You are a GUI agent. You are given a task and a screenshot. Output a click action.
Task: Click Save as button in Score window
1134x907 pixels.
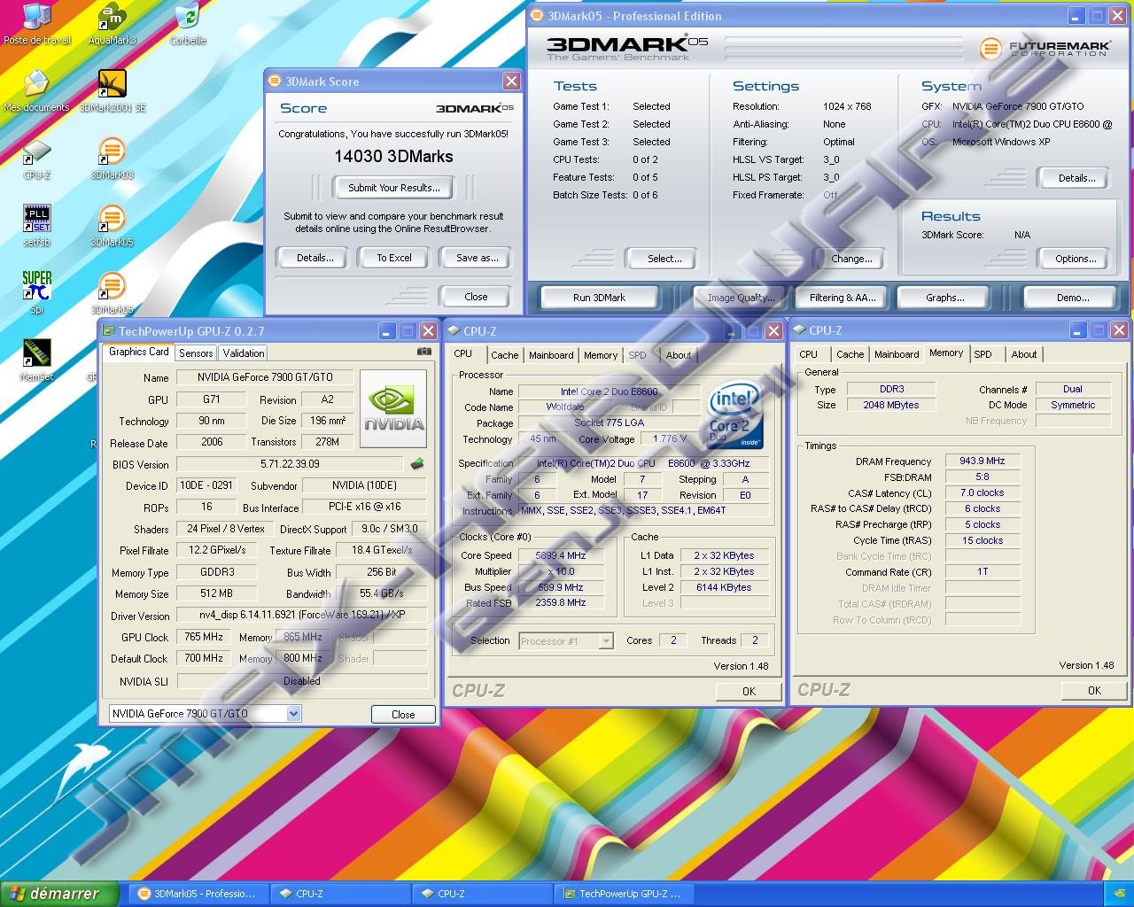(477, 258)
